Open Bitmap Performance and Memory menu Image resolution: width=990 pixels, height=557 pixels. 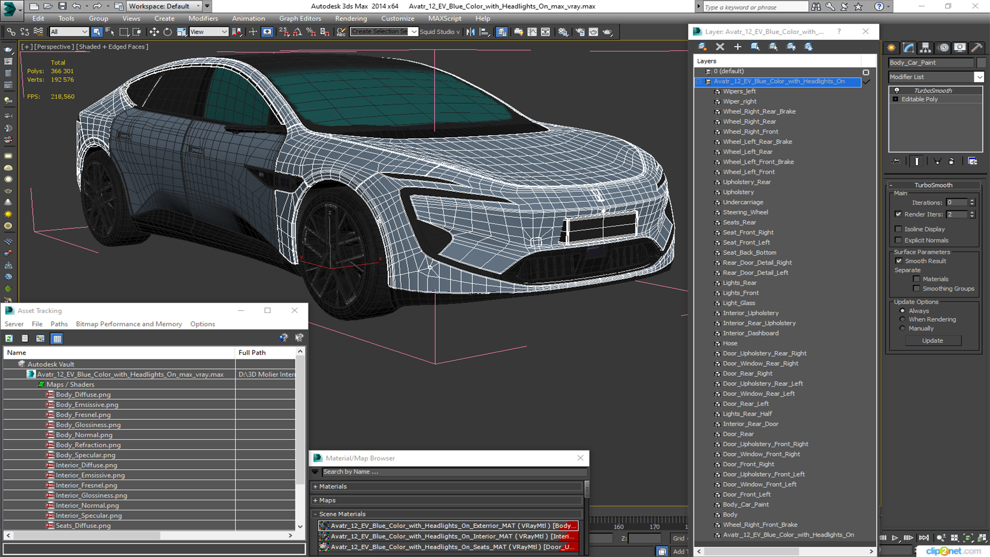[x=129, y=324]
